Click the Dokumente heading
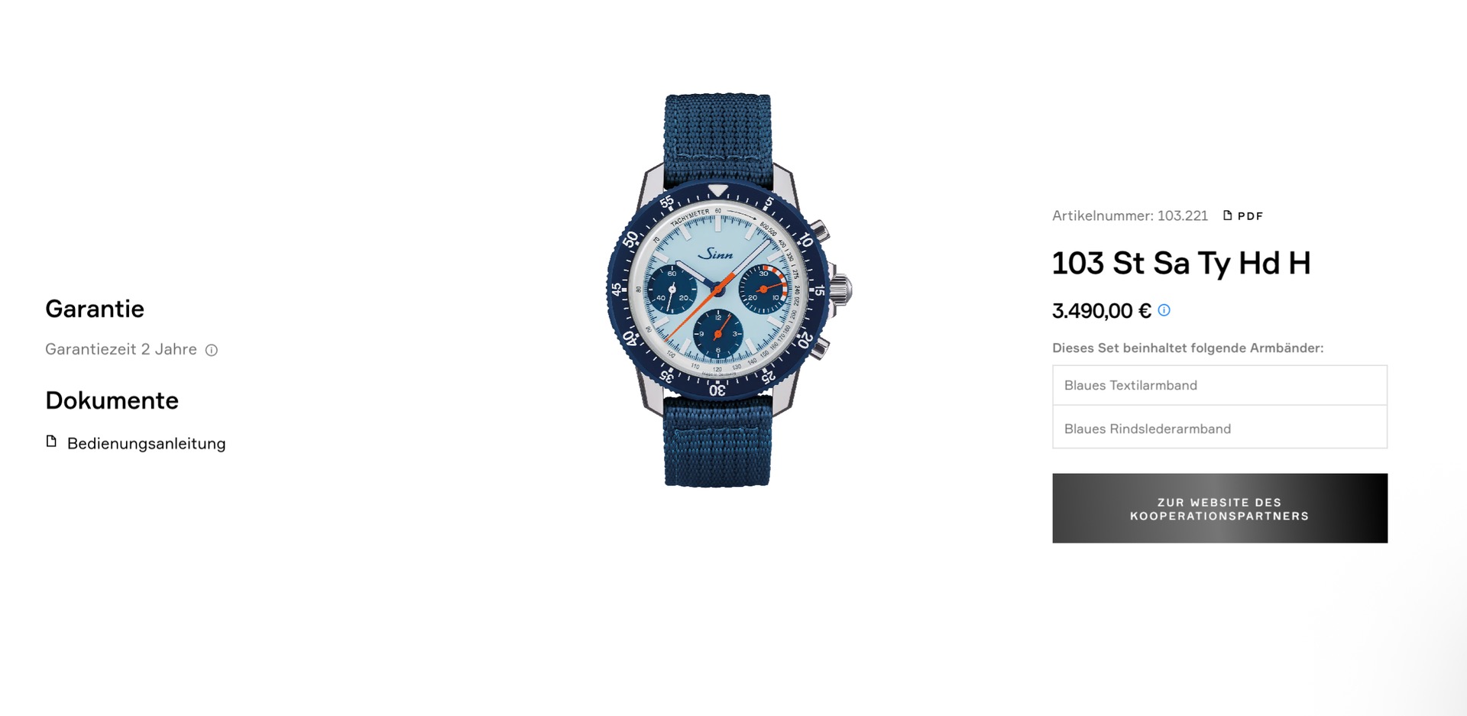The height and width of the screenshot is (716, 1467). click(112, 400)
